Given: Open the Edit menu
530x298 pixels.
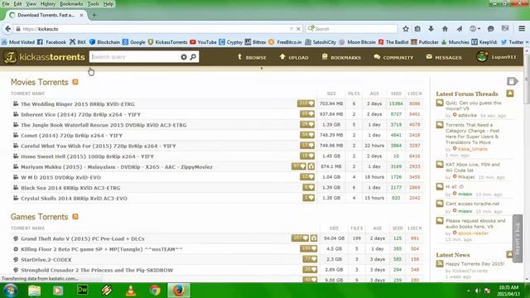Looking at the screenshot, I should pyautogui.click(x=17, y=3).
